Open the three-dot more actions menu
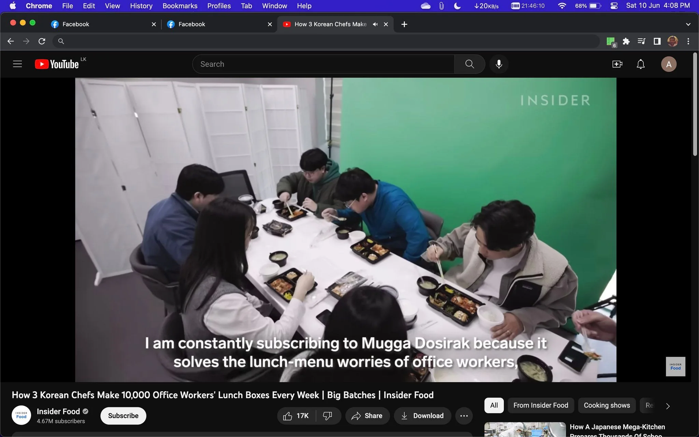 point(464,415)
